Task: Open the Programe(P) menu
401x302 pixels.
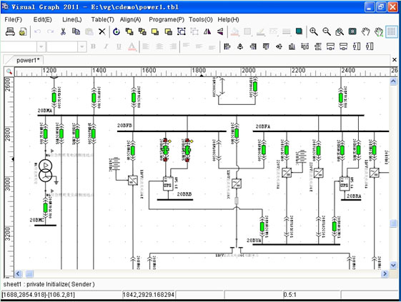Action: (x=167, y=19)
